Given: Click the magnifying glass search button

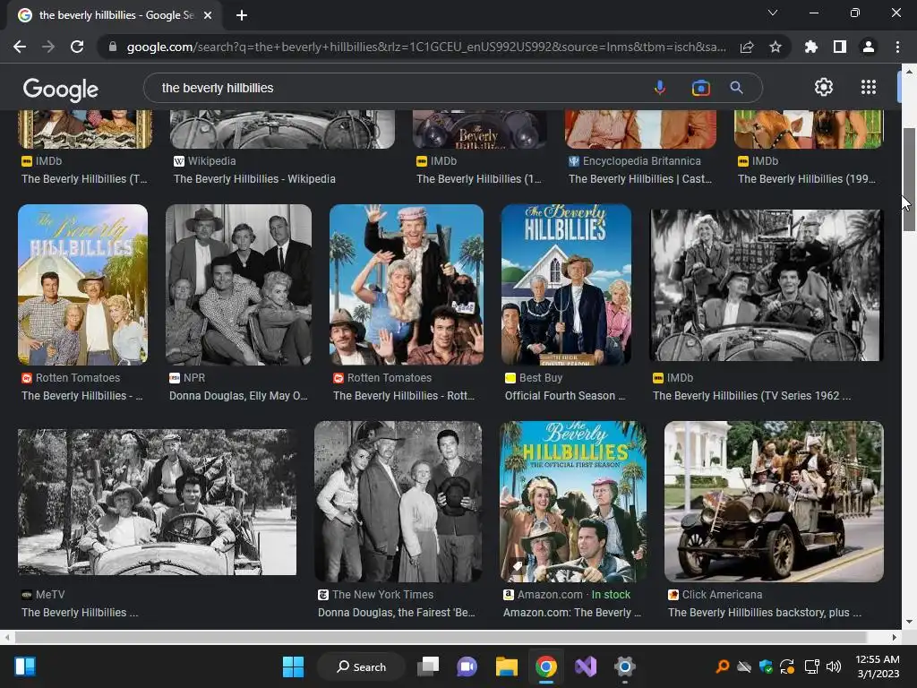Looking at the screenshot, I should click(736, 88).
